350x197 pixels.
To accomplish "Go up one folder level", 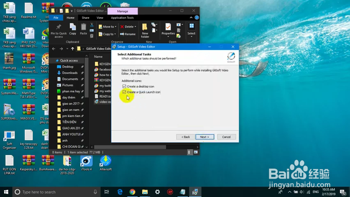I will (73, 49).
